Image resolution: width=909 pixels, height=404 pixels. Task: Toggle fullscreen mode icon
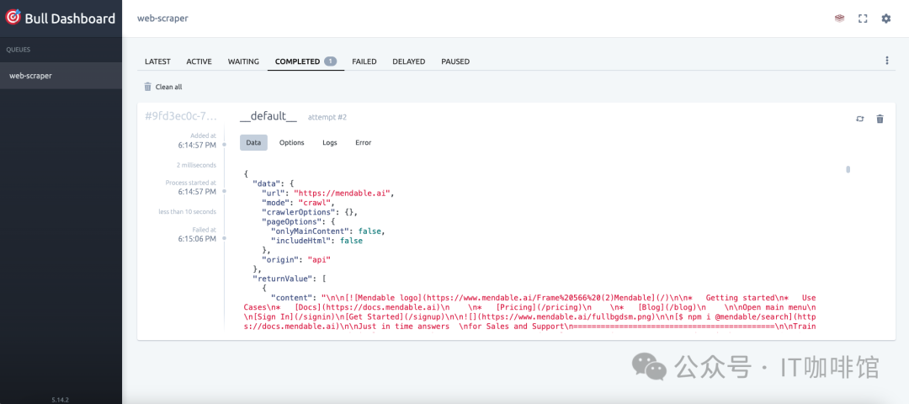click(x=863, y=19)
